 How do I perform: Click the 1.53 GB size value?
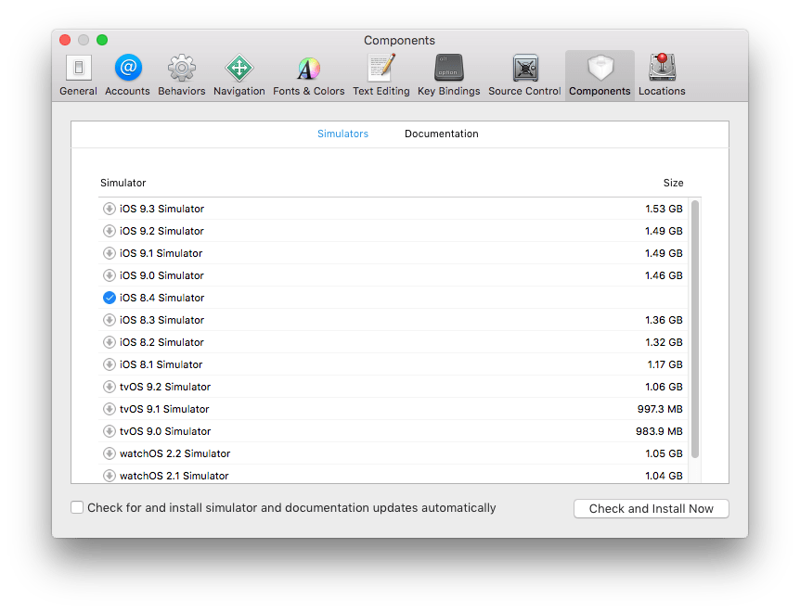[x=664, y=209]
